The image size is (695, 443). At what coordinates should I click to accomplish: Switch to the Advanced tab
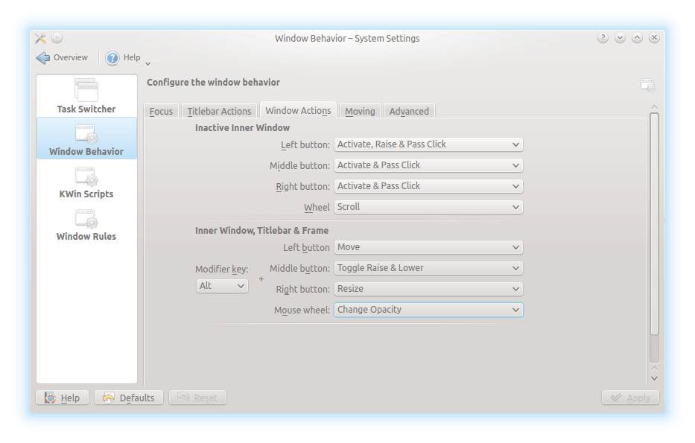409,111
